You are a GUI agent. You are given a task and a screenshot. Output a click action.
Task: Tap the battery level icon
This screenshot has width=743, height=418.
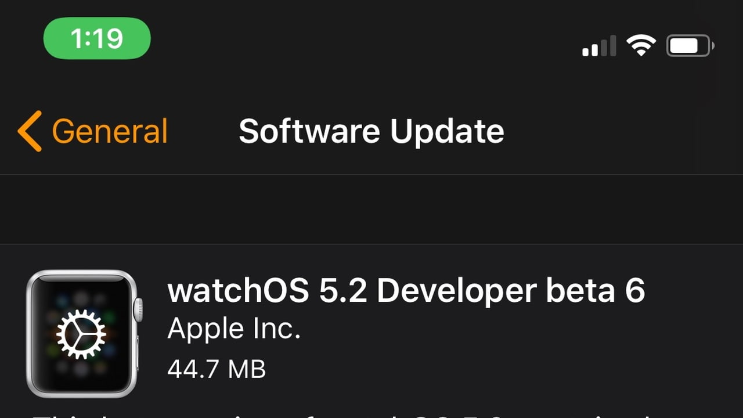690,45
